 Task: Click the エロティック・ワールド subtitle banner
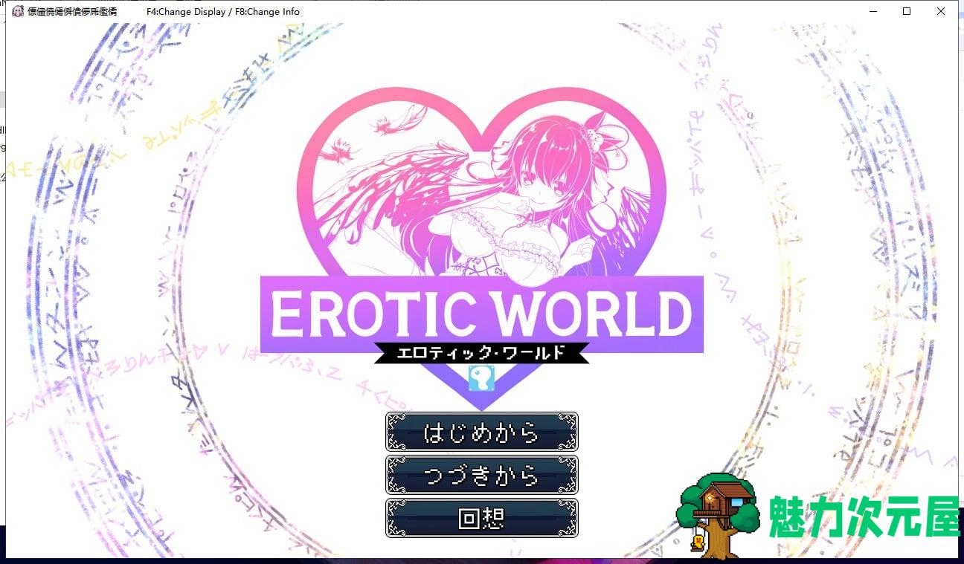[481, 353]
